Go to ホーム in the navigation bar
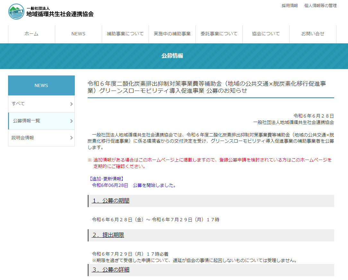 pyautogui.click(x=31, y=34)
